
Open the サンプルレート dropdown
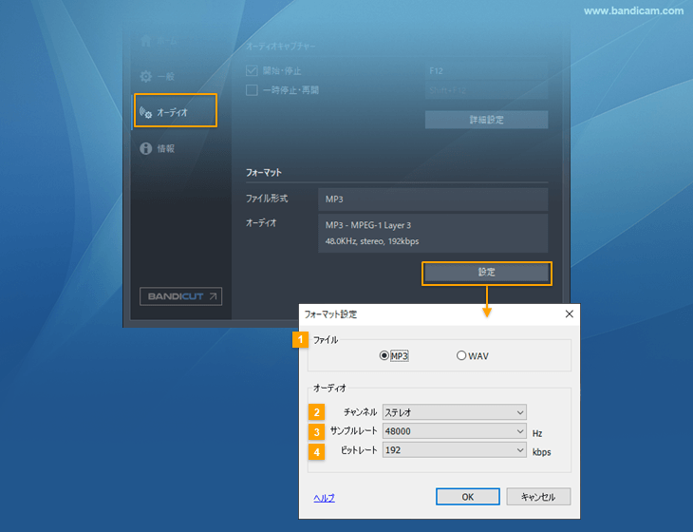454,431
